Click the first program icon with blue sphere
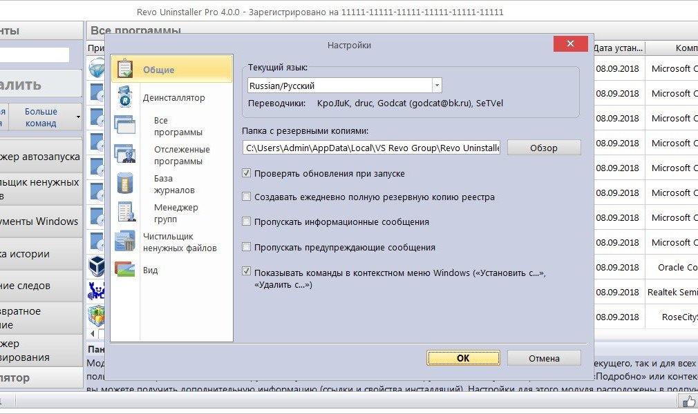698x414 pixels. click(x=96, y=68)
